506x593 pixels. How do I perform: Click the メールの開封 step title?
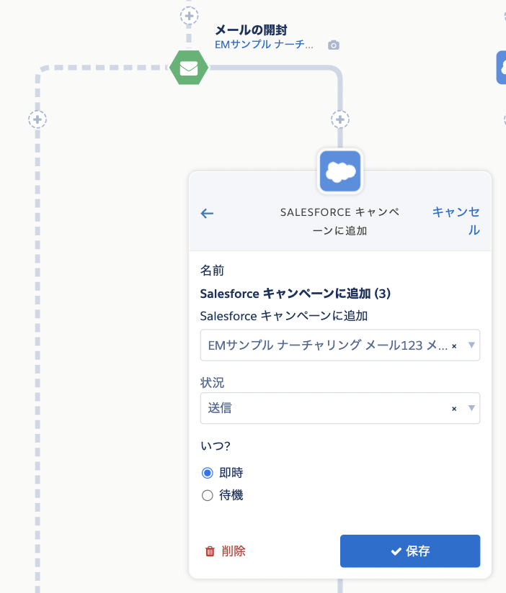[251, 30]
